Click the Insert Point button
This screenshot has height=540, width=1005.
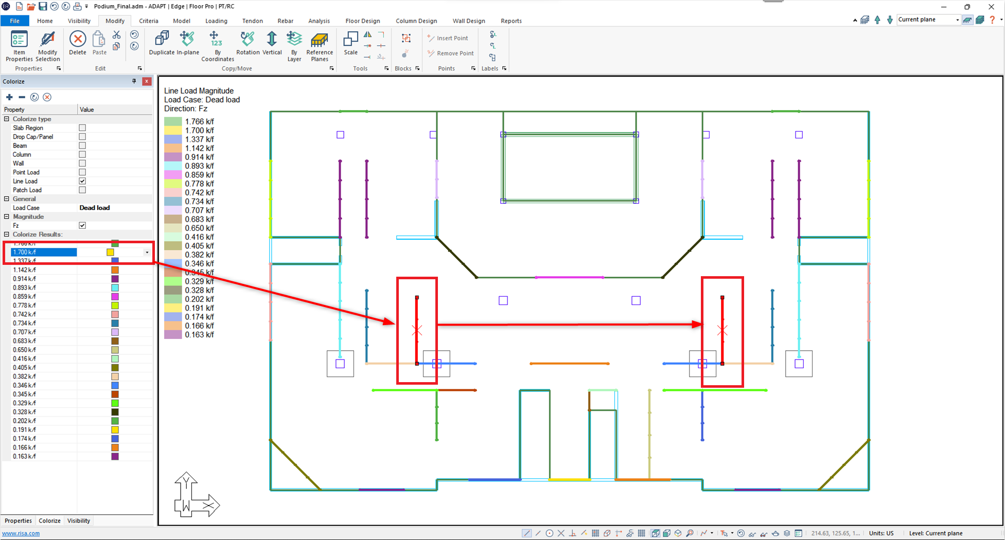tap(447, 38)
